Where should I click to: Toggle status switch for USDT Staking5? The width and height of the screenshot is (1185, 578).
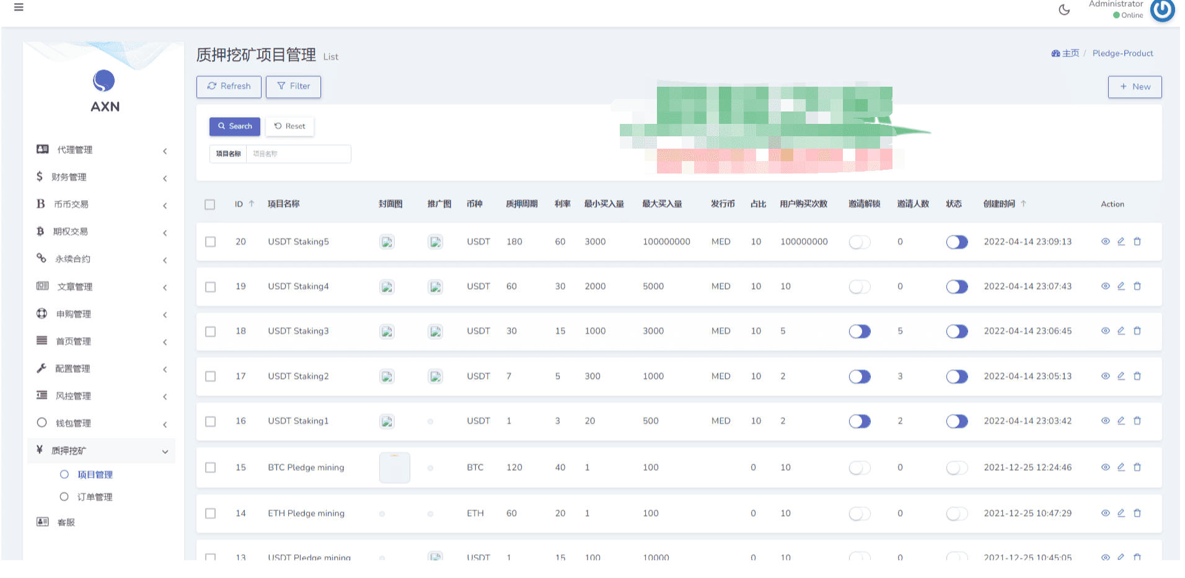pyautogui.click(x=957, y=242)
